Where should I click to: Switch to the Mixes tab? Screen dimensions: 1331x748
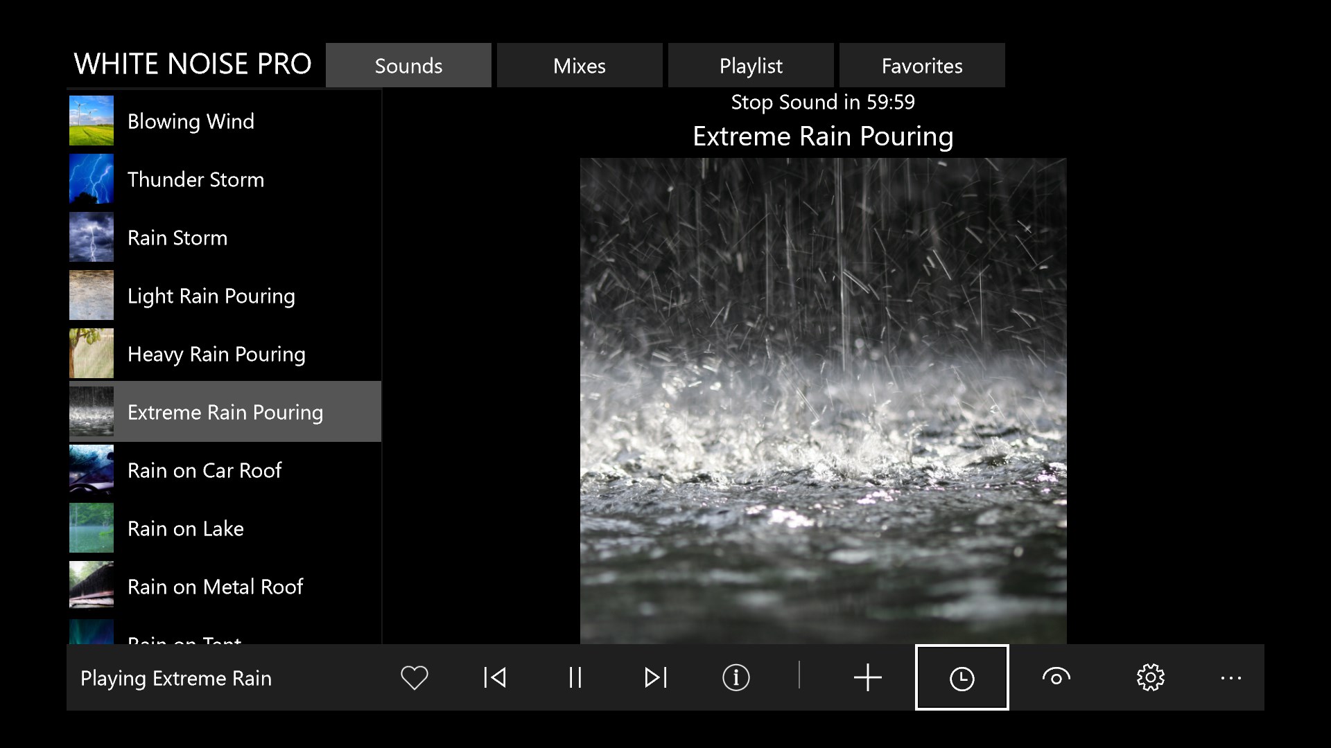pos(579,66)
